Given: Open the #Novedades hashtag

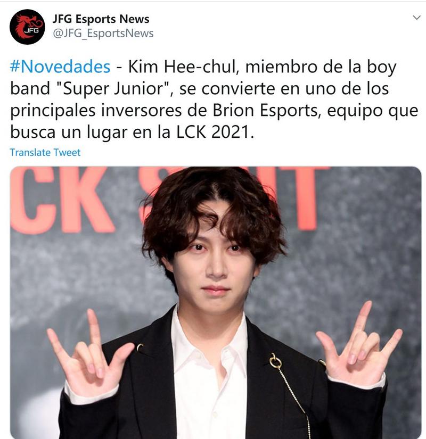Looking at the screenshot, I should pos(60,67).
